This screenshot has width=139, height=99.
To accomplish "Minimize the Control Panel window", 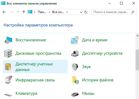I will click(109, 3).
